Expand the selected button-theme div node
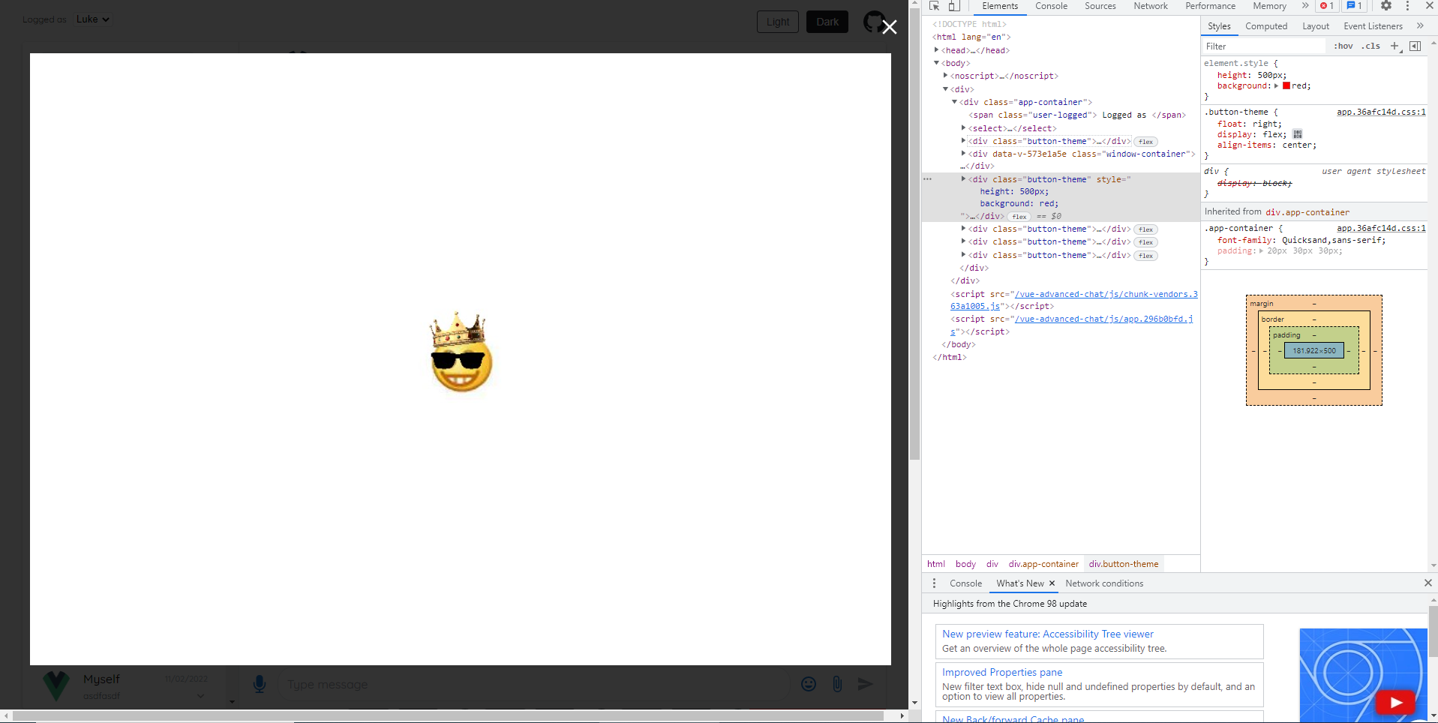1438x723 pixels. [963, 179]
